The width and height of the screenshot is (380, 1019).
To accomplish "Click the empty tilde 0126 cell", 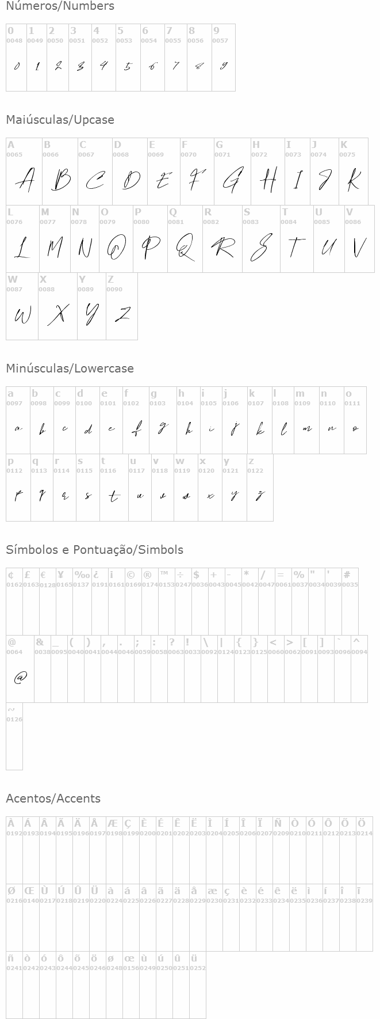I will coord(14,736).
